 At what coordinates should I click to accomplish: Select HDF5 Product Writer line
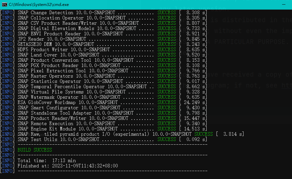pyautogui.click(x=103, y=50)
